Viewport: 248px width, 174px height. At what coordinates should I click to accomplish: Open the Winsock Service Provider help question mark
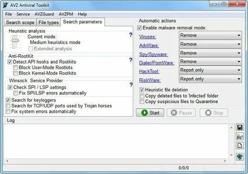click(x=131, y=85)
